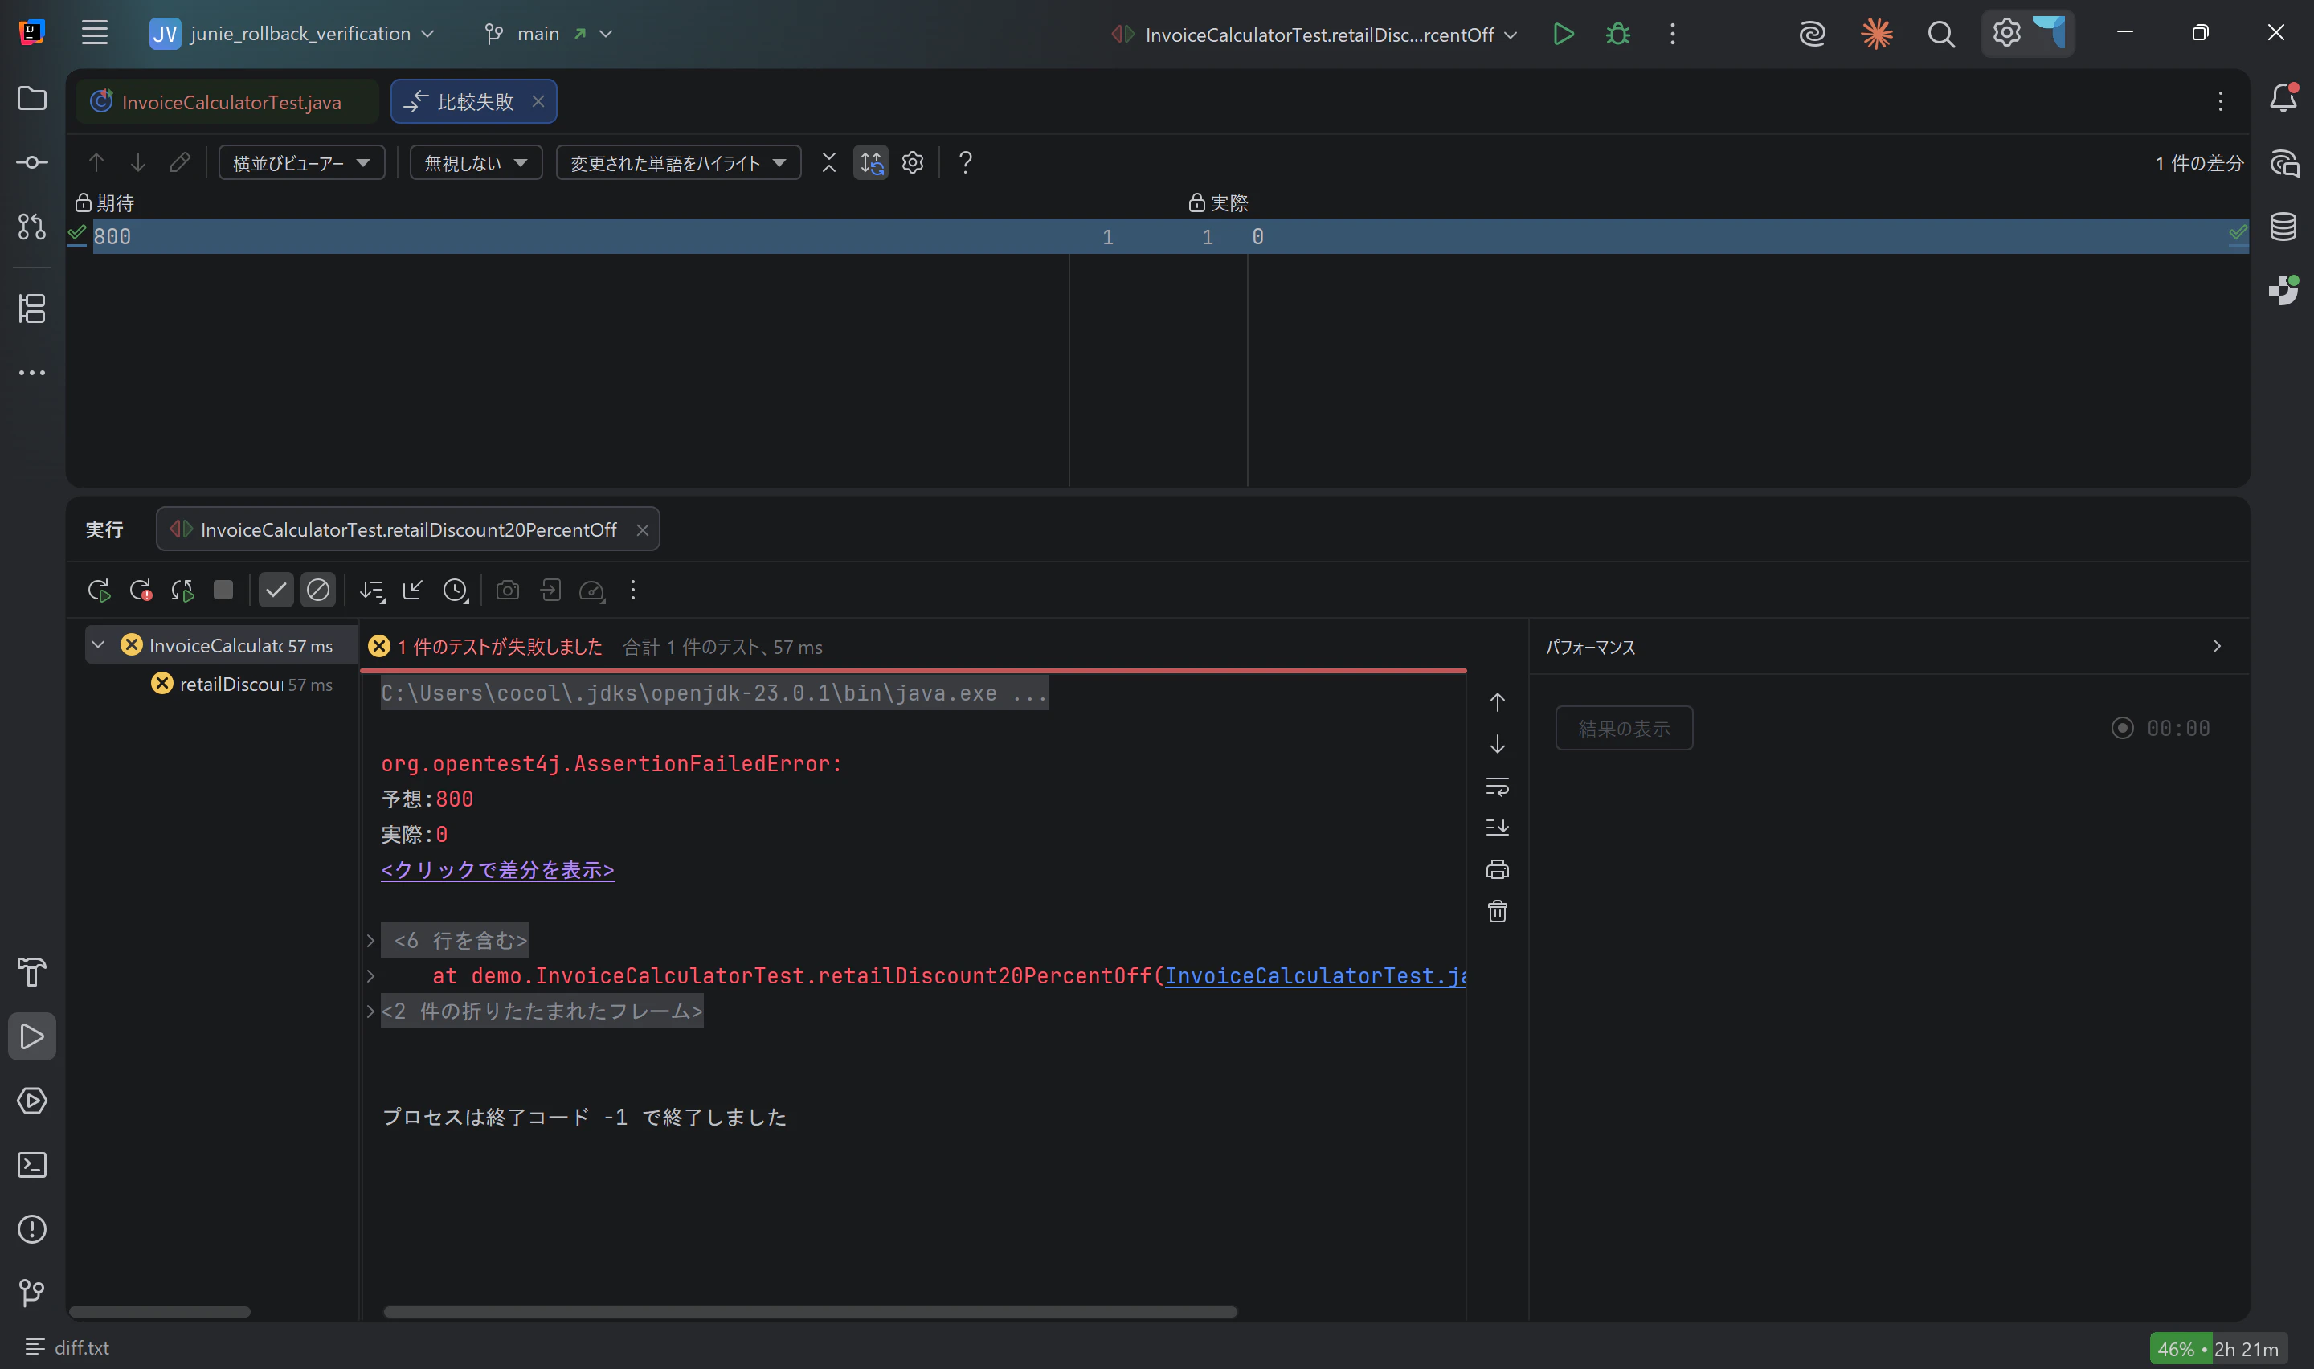The height and width of the screenshot is (1369, 2314).
Task: Select InvoiceCalculatorTest.retailDiscount20PercentOff run tab
Action: pos(409,529)
